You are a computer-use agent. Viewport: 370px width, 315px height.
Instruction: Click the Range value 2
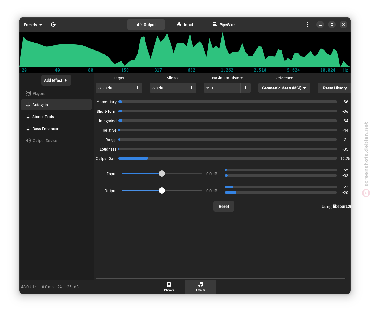(x=345, y=140)
